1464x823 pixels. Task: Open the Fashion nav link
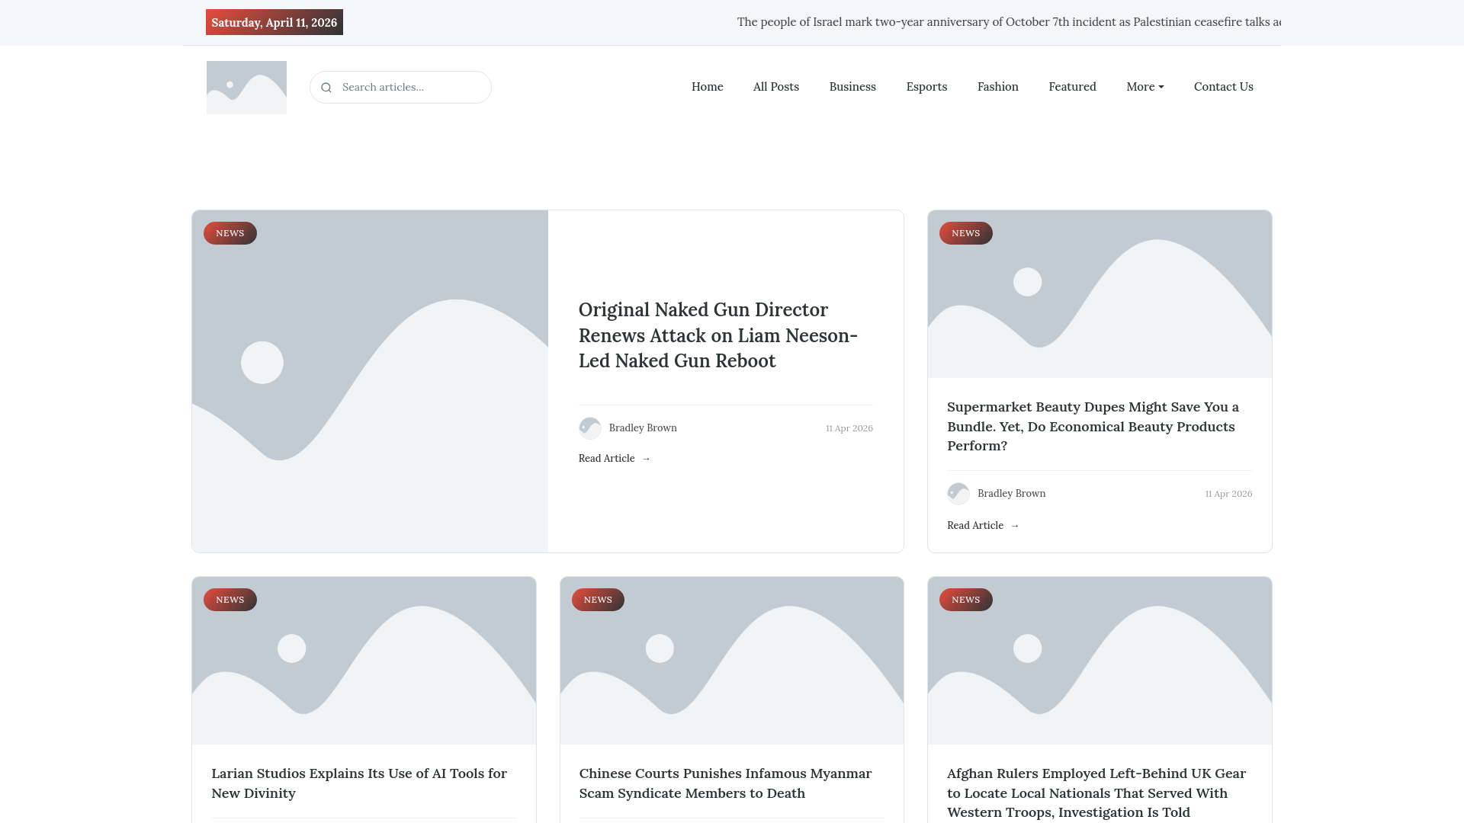pyautogui.click(x=997, y=87)
